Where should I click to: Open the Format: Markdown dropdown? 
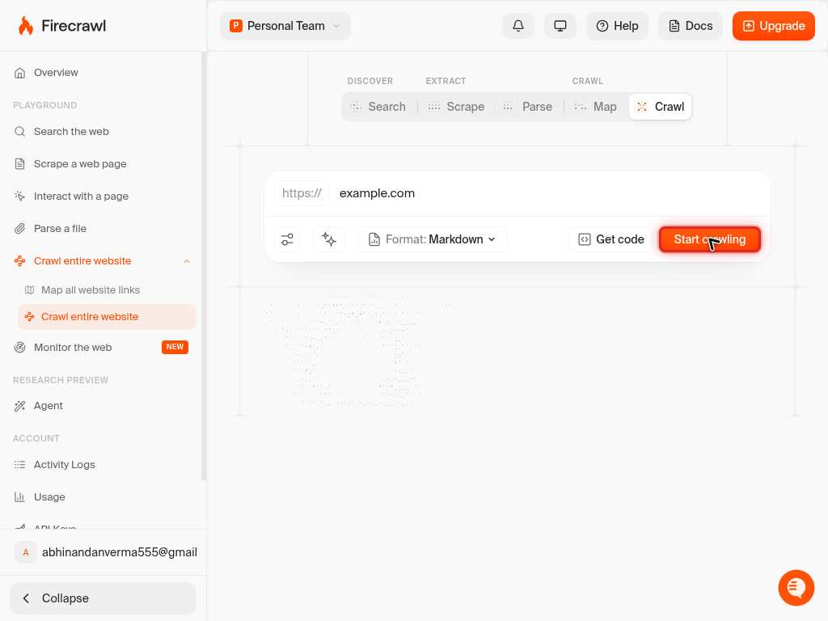433,239
